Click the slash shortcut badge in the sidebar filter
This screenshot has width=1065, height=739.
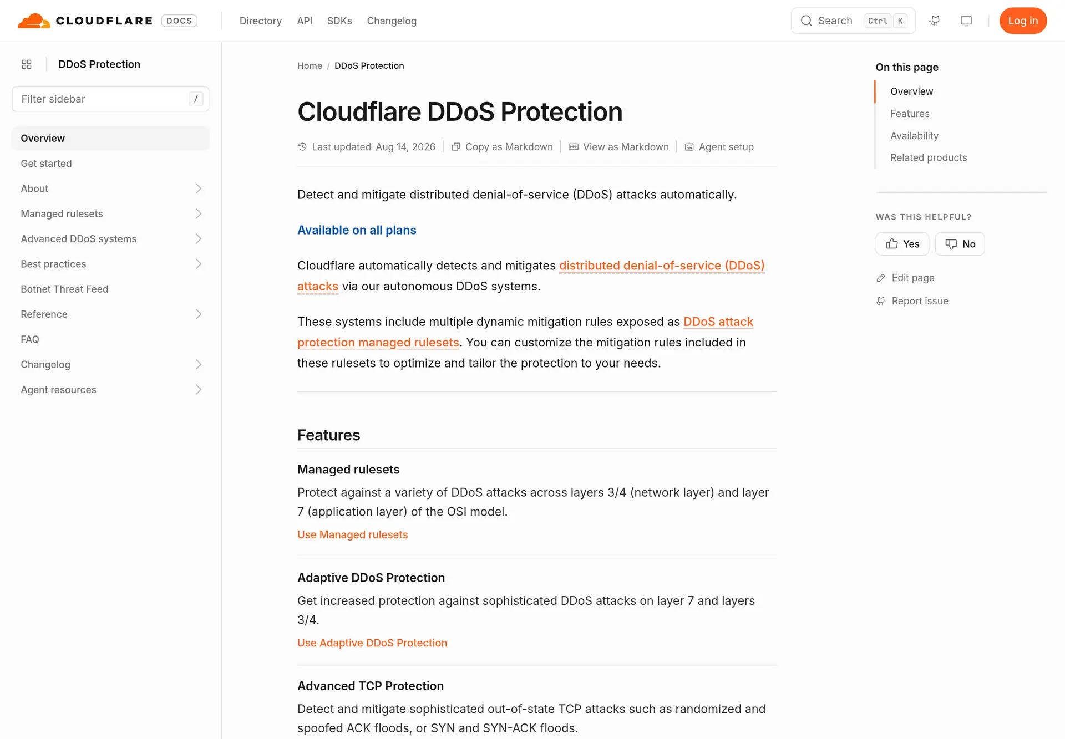[196, 99]
